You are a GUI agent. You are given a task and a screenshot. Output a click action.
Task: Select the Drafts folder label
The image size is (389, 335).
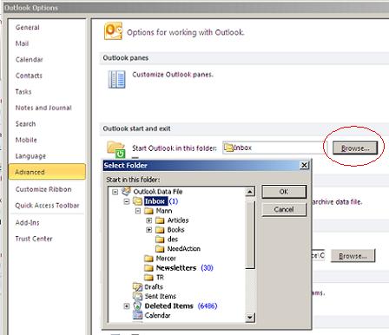pos(154,286)
